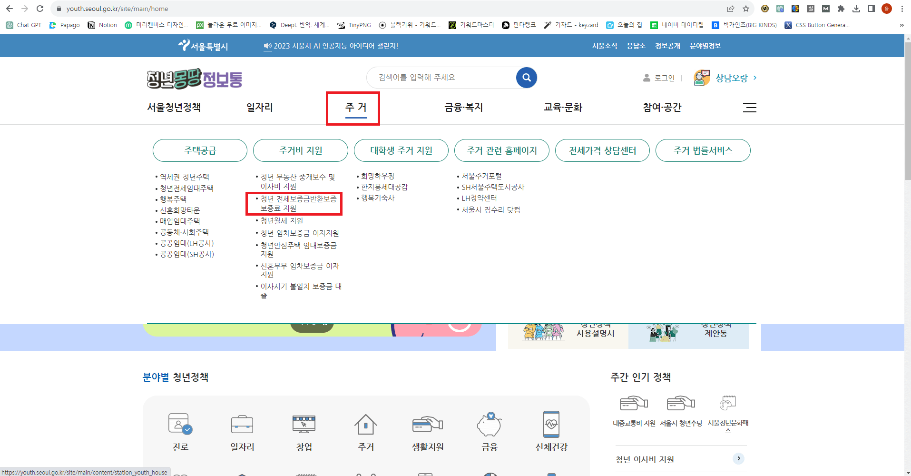Open the 서울소식 menu item
This screenshot has height=476, width=911.
pyautogui.click(x=604, y=46)
